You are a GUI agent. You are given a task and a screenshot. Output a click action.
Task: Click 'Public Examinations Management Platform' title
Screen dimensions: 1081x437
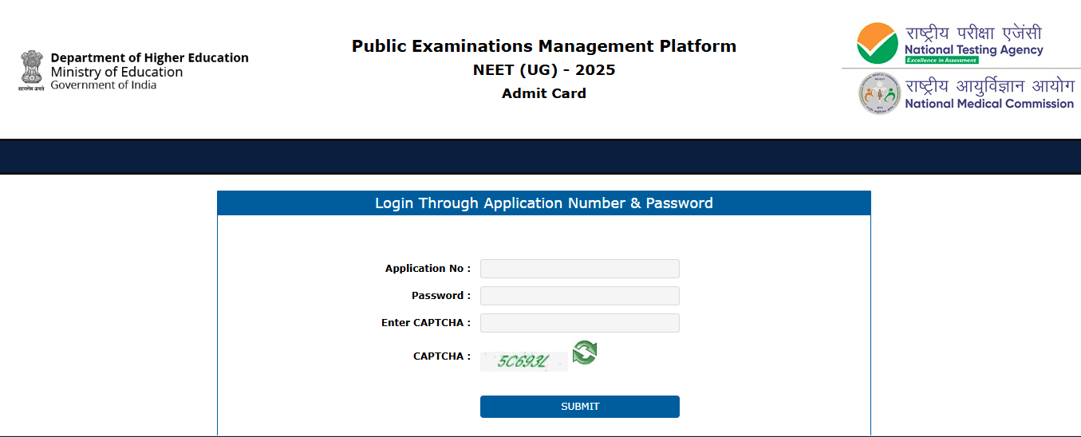point(544,46)
